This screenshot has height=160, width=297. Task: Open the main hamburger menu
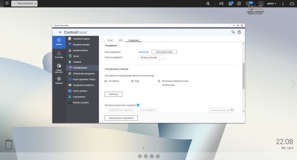click(7, 3)
